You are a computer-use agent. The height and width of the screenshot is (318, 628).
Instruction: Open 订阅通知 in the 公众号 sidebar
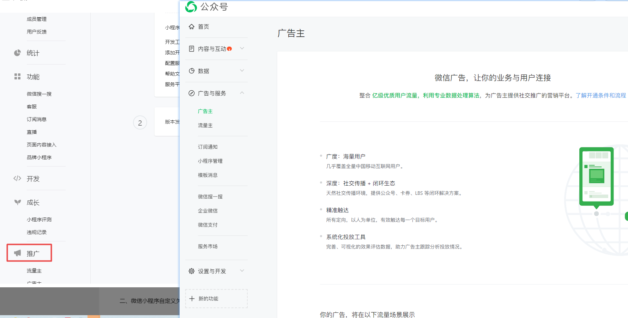pyautogui.click(x=208, y=147)
